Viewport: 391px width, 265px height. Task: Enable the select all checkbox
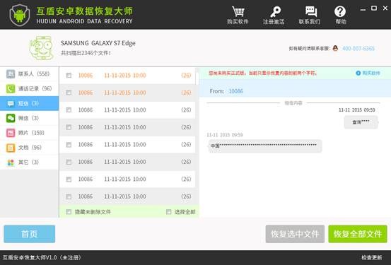[169, 212]
